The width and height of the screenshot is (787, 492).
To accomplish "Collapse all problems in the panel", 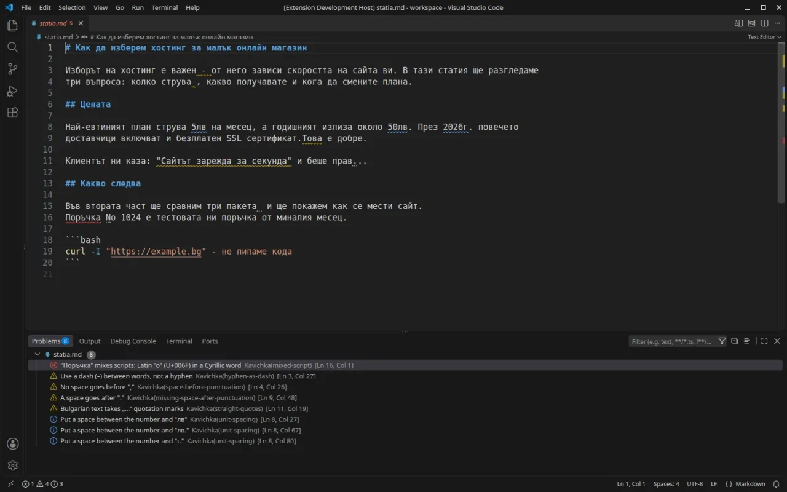I will click(x=734, y=341).
